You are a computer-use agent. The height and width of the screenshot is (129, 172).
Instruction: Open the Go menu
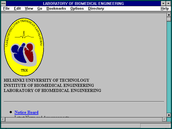[40, 8]
